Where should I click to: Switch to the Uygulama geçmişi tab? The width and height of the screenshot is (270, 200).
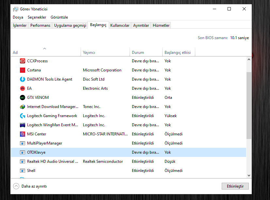[70, 25]
